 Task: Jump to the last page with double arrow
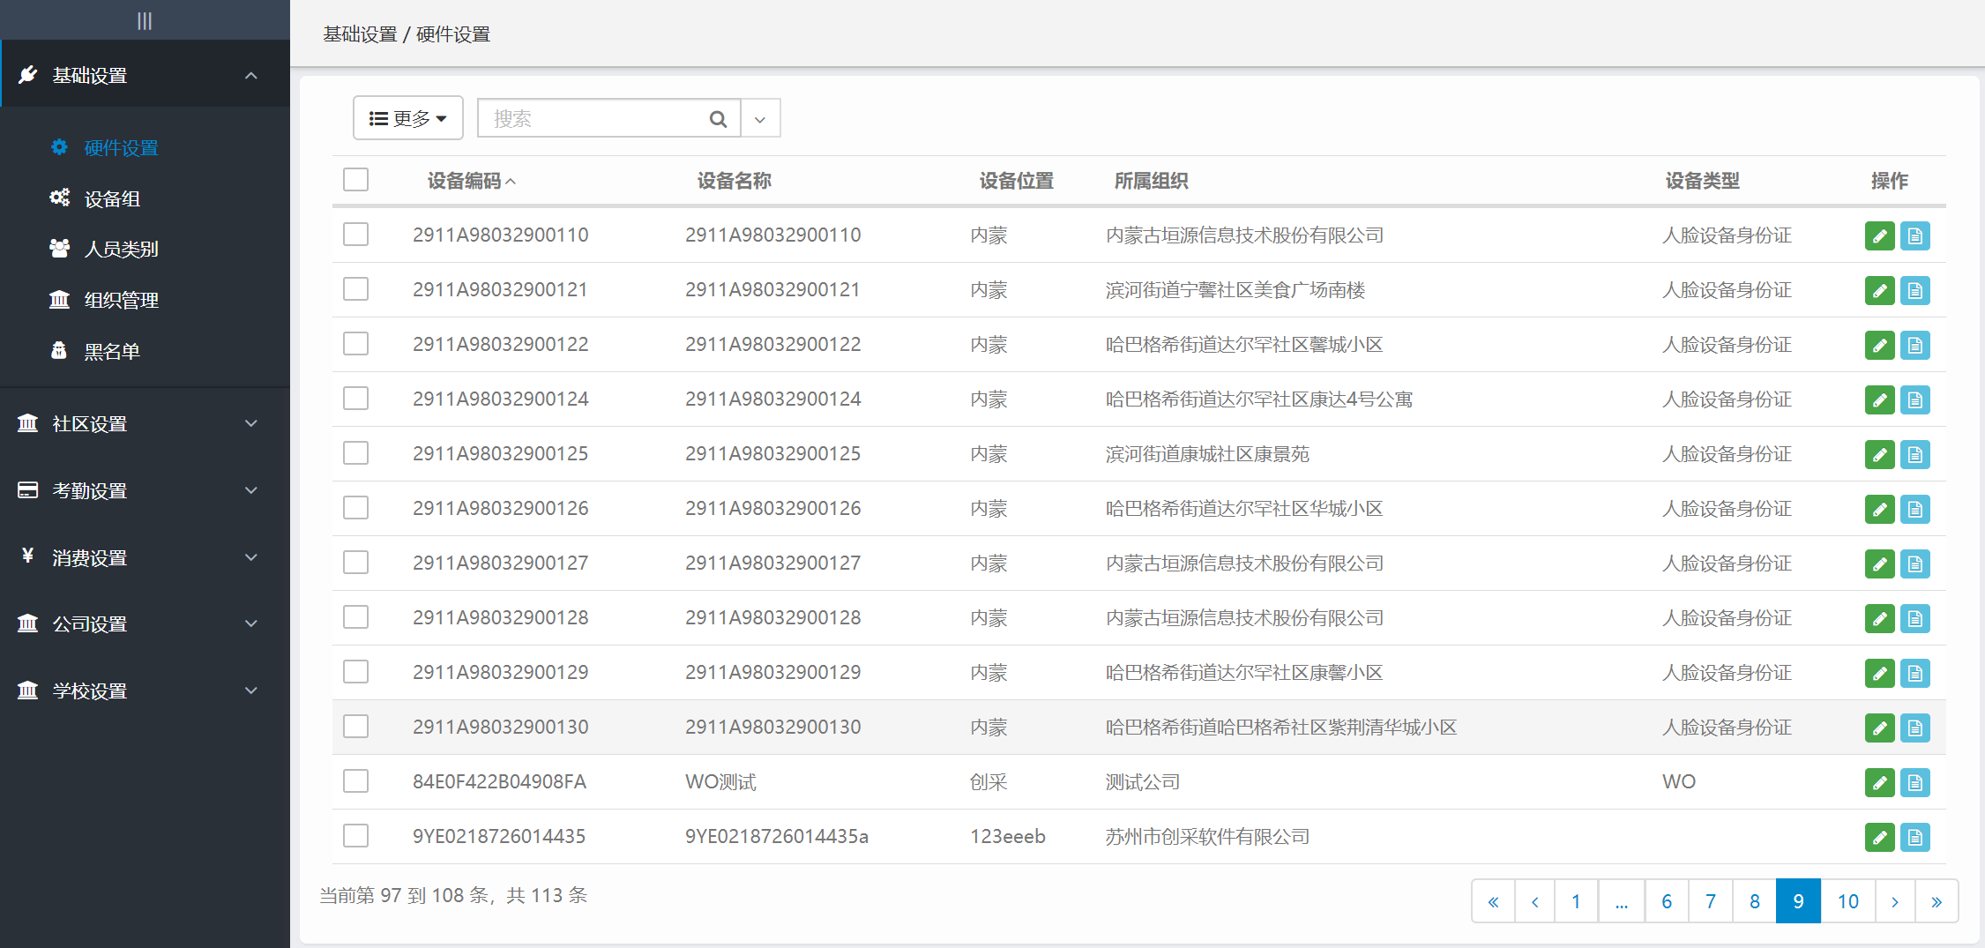pos(1936,901)
